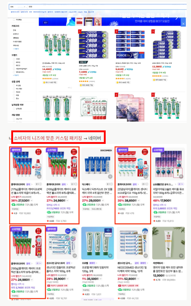Expand 더보기 under the 브랜드 filter
Screen dimensions: 191x306
(16, 75)
